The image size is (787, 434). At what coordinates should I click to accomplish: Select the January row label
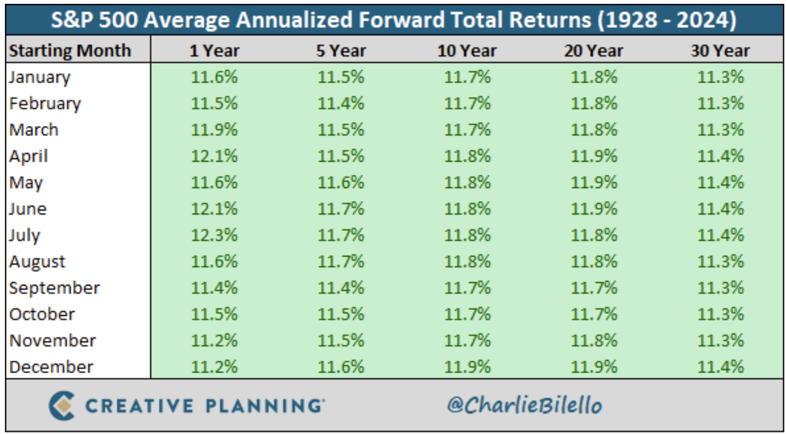(x=39, y=77)
